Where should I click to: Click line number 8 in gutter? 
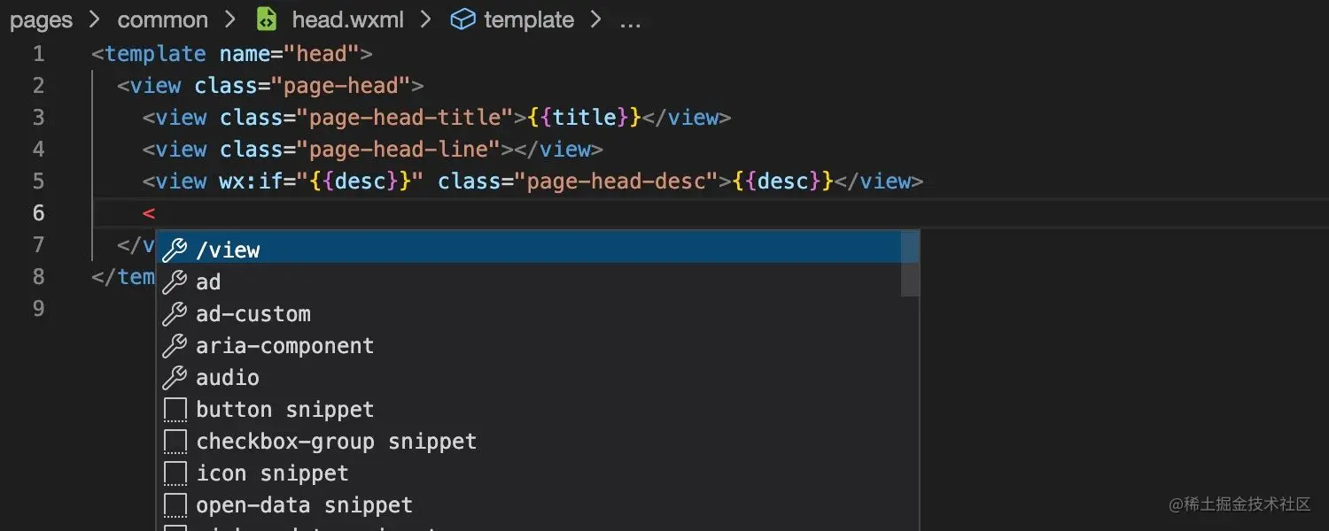[x=38, y=277]
